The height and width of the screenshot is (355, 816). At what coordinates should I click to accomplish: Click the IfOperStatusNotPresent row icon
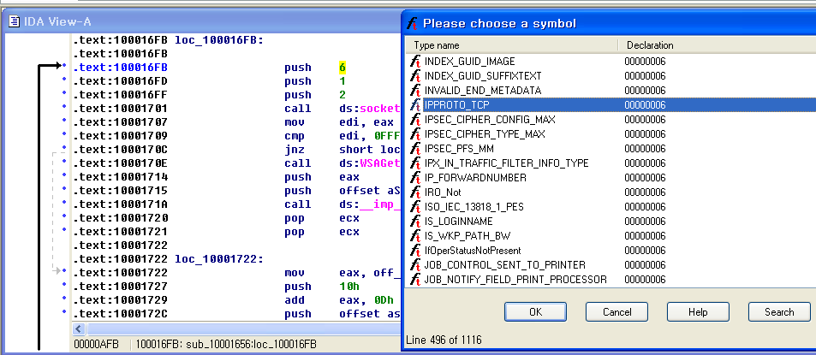pyautogui.click(x=414, y=251)
